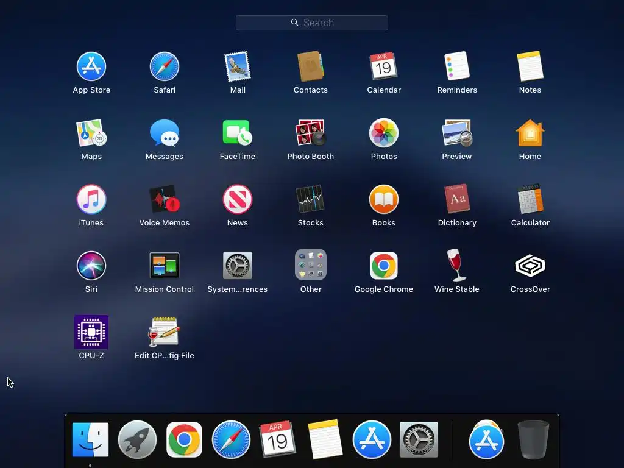Viewport: 624px width, 468px height.
Task: Launch Photo Booth
Action: (310, 133)
